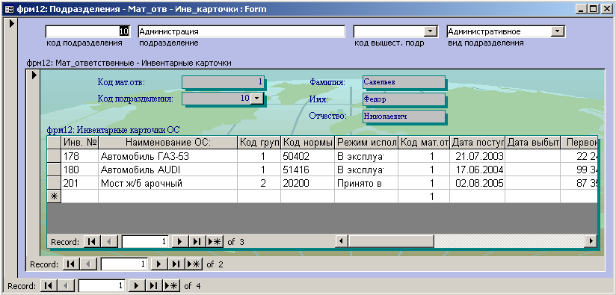
Task: Select cell Автомобиль AUDI
Action: [168, 170]
